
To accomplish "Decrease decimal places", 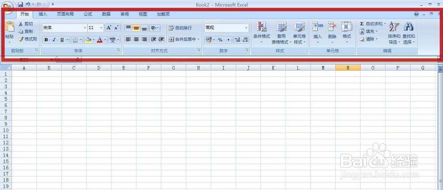I will (x=245, y=40).
